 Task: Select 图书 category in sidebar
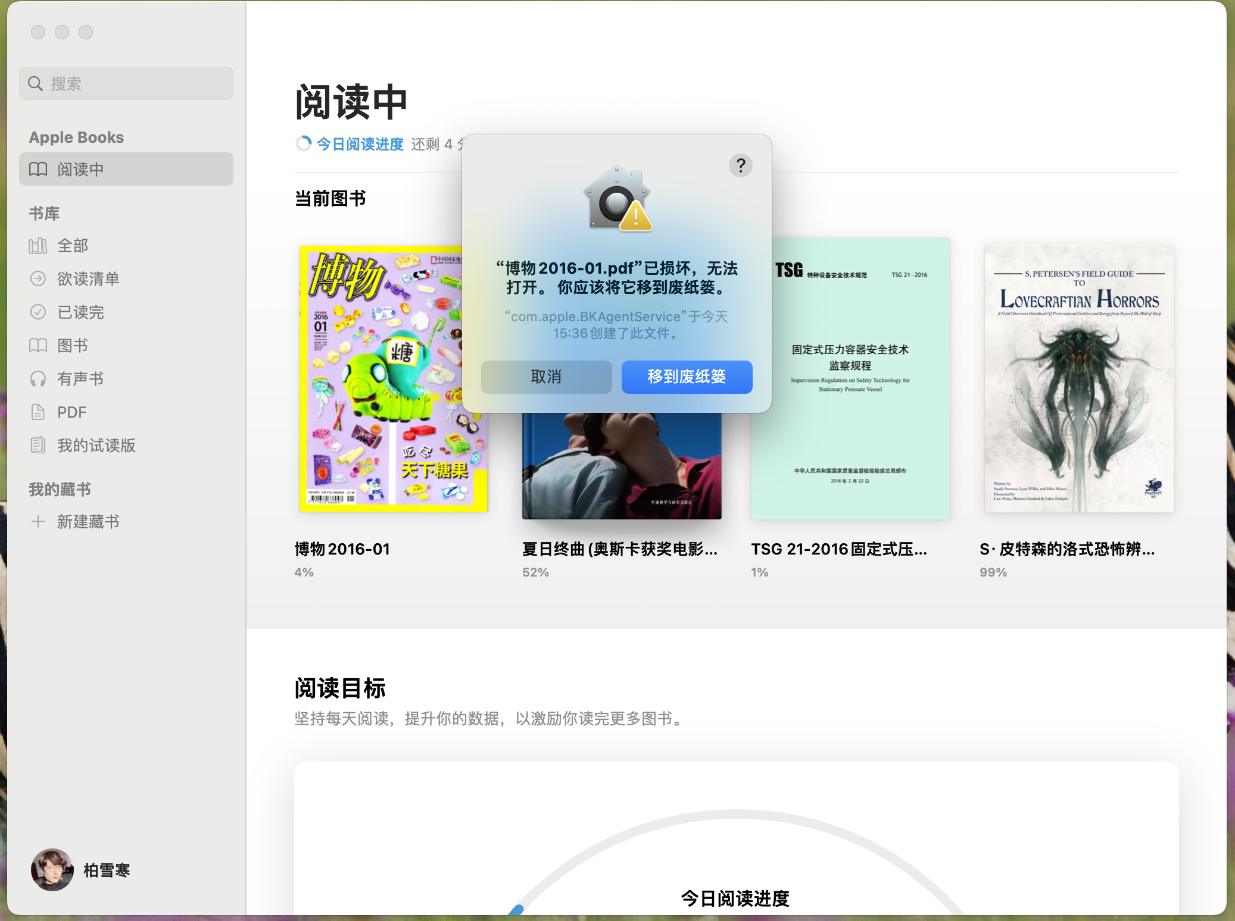coord(72,346)
